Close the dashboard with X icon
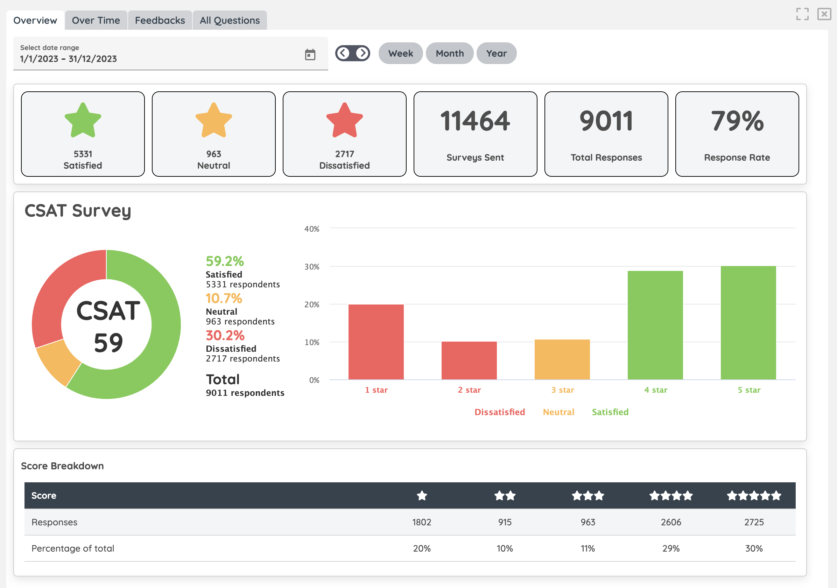Viewport: 837px width, 588px height. point(824,14)
